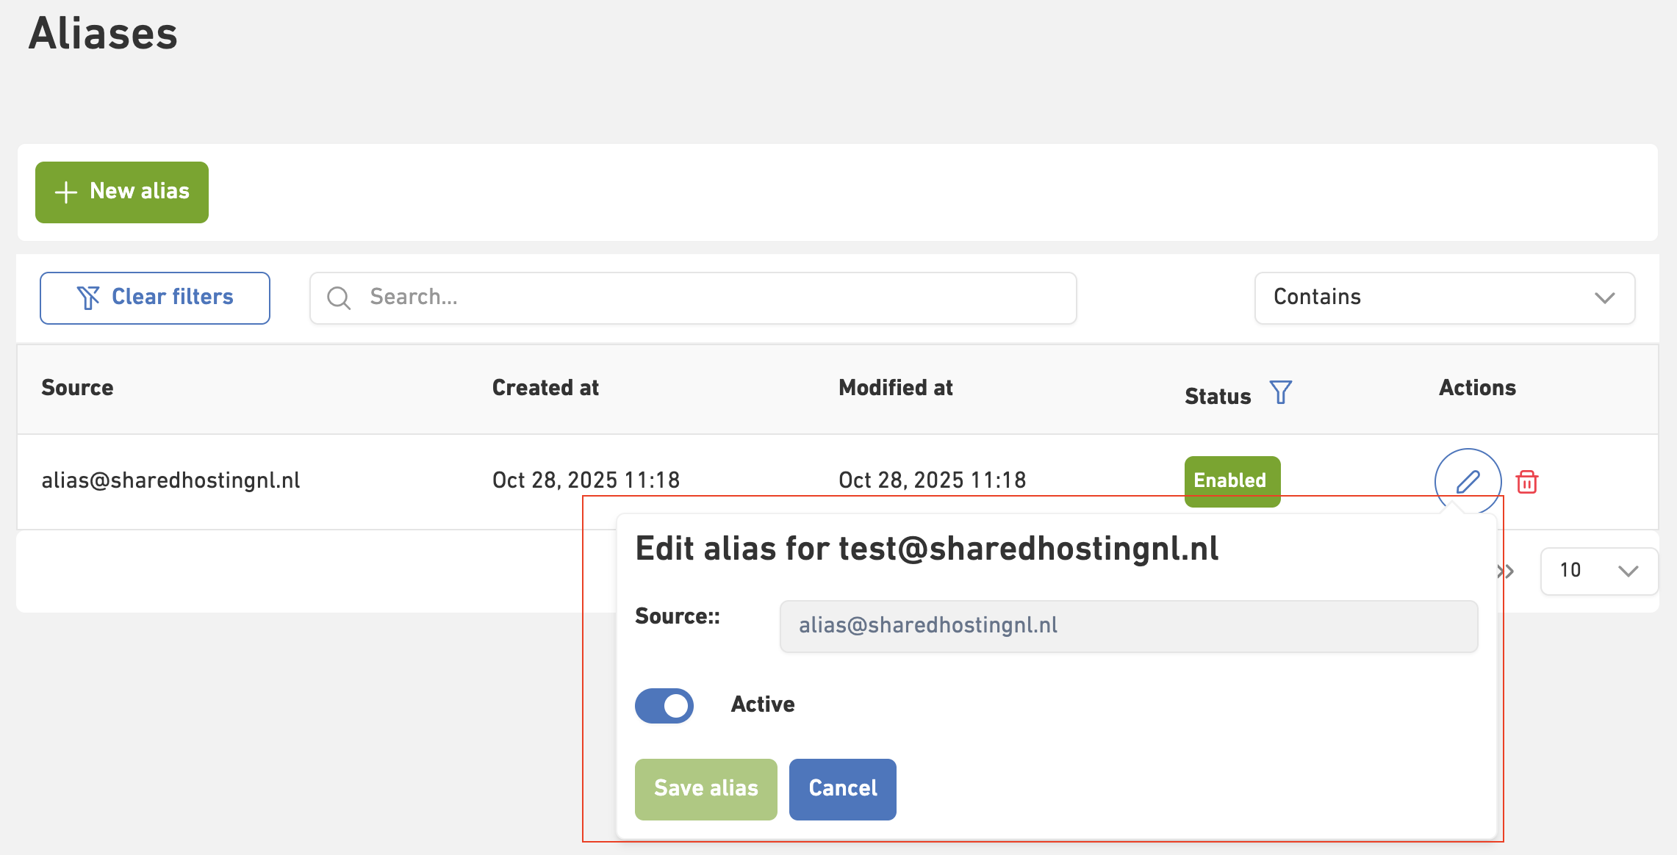
Task: Open the Status column filter funnel
Action: pyautogui.click(x=1280, y=392)
